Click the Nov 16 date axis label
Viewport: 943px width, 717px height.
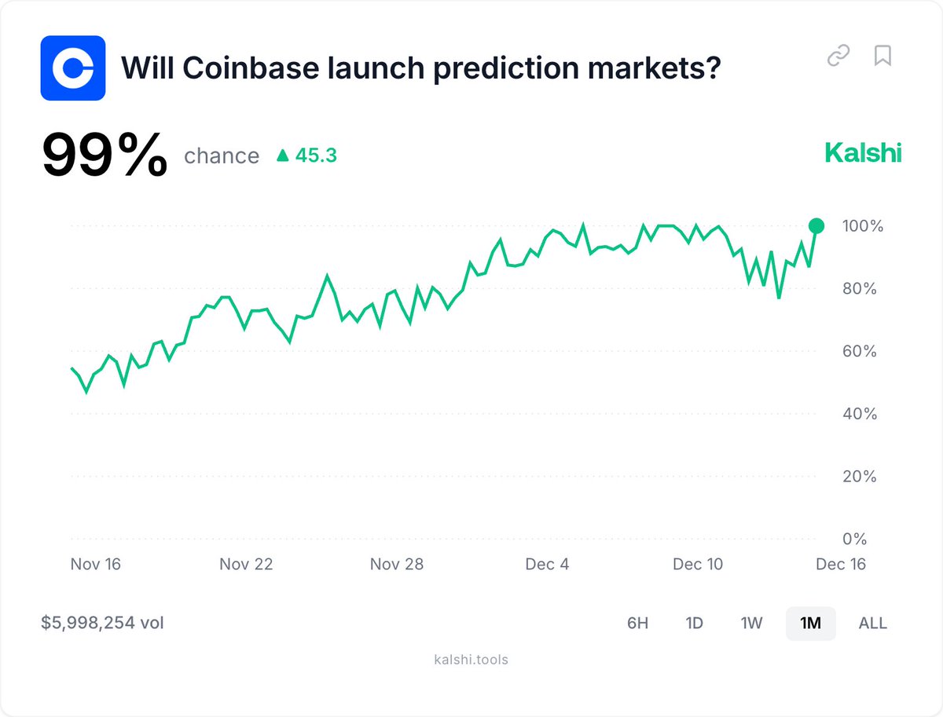tap(95, 565)
